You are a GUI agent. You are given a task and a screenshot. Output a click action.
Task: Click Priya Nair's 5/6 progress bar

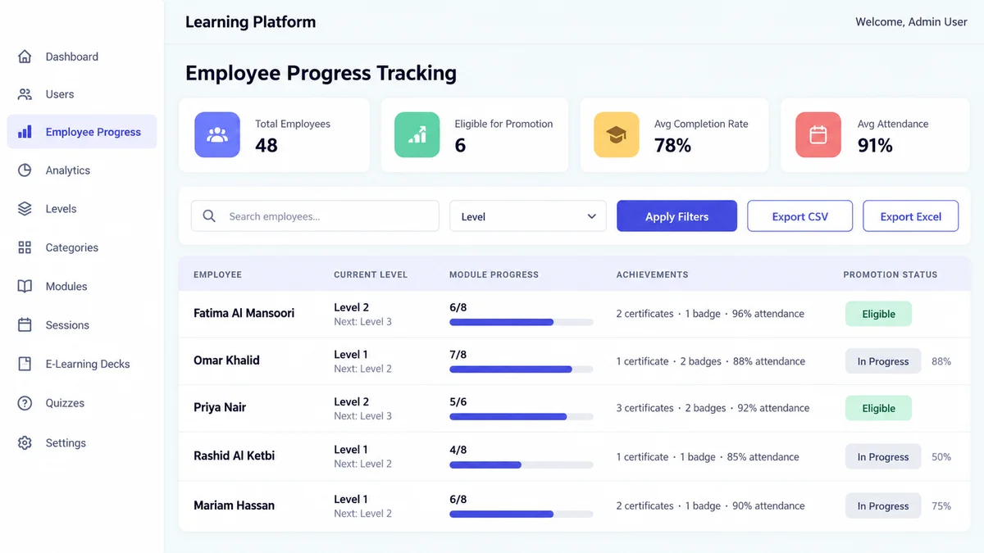pos(522,417)
